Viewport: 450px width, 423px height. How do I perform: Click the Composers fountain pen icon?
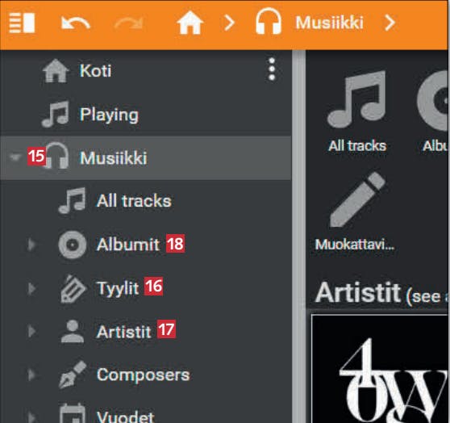pos(73,375)
